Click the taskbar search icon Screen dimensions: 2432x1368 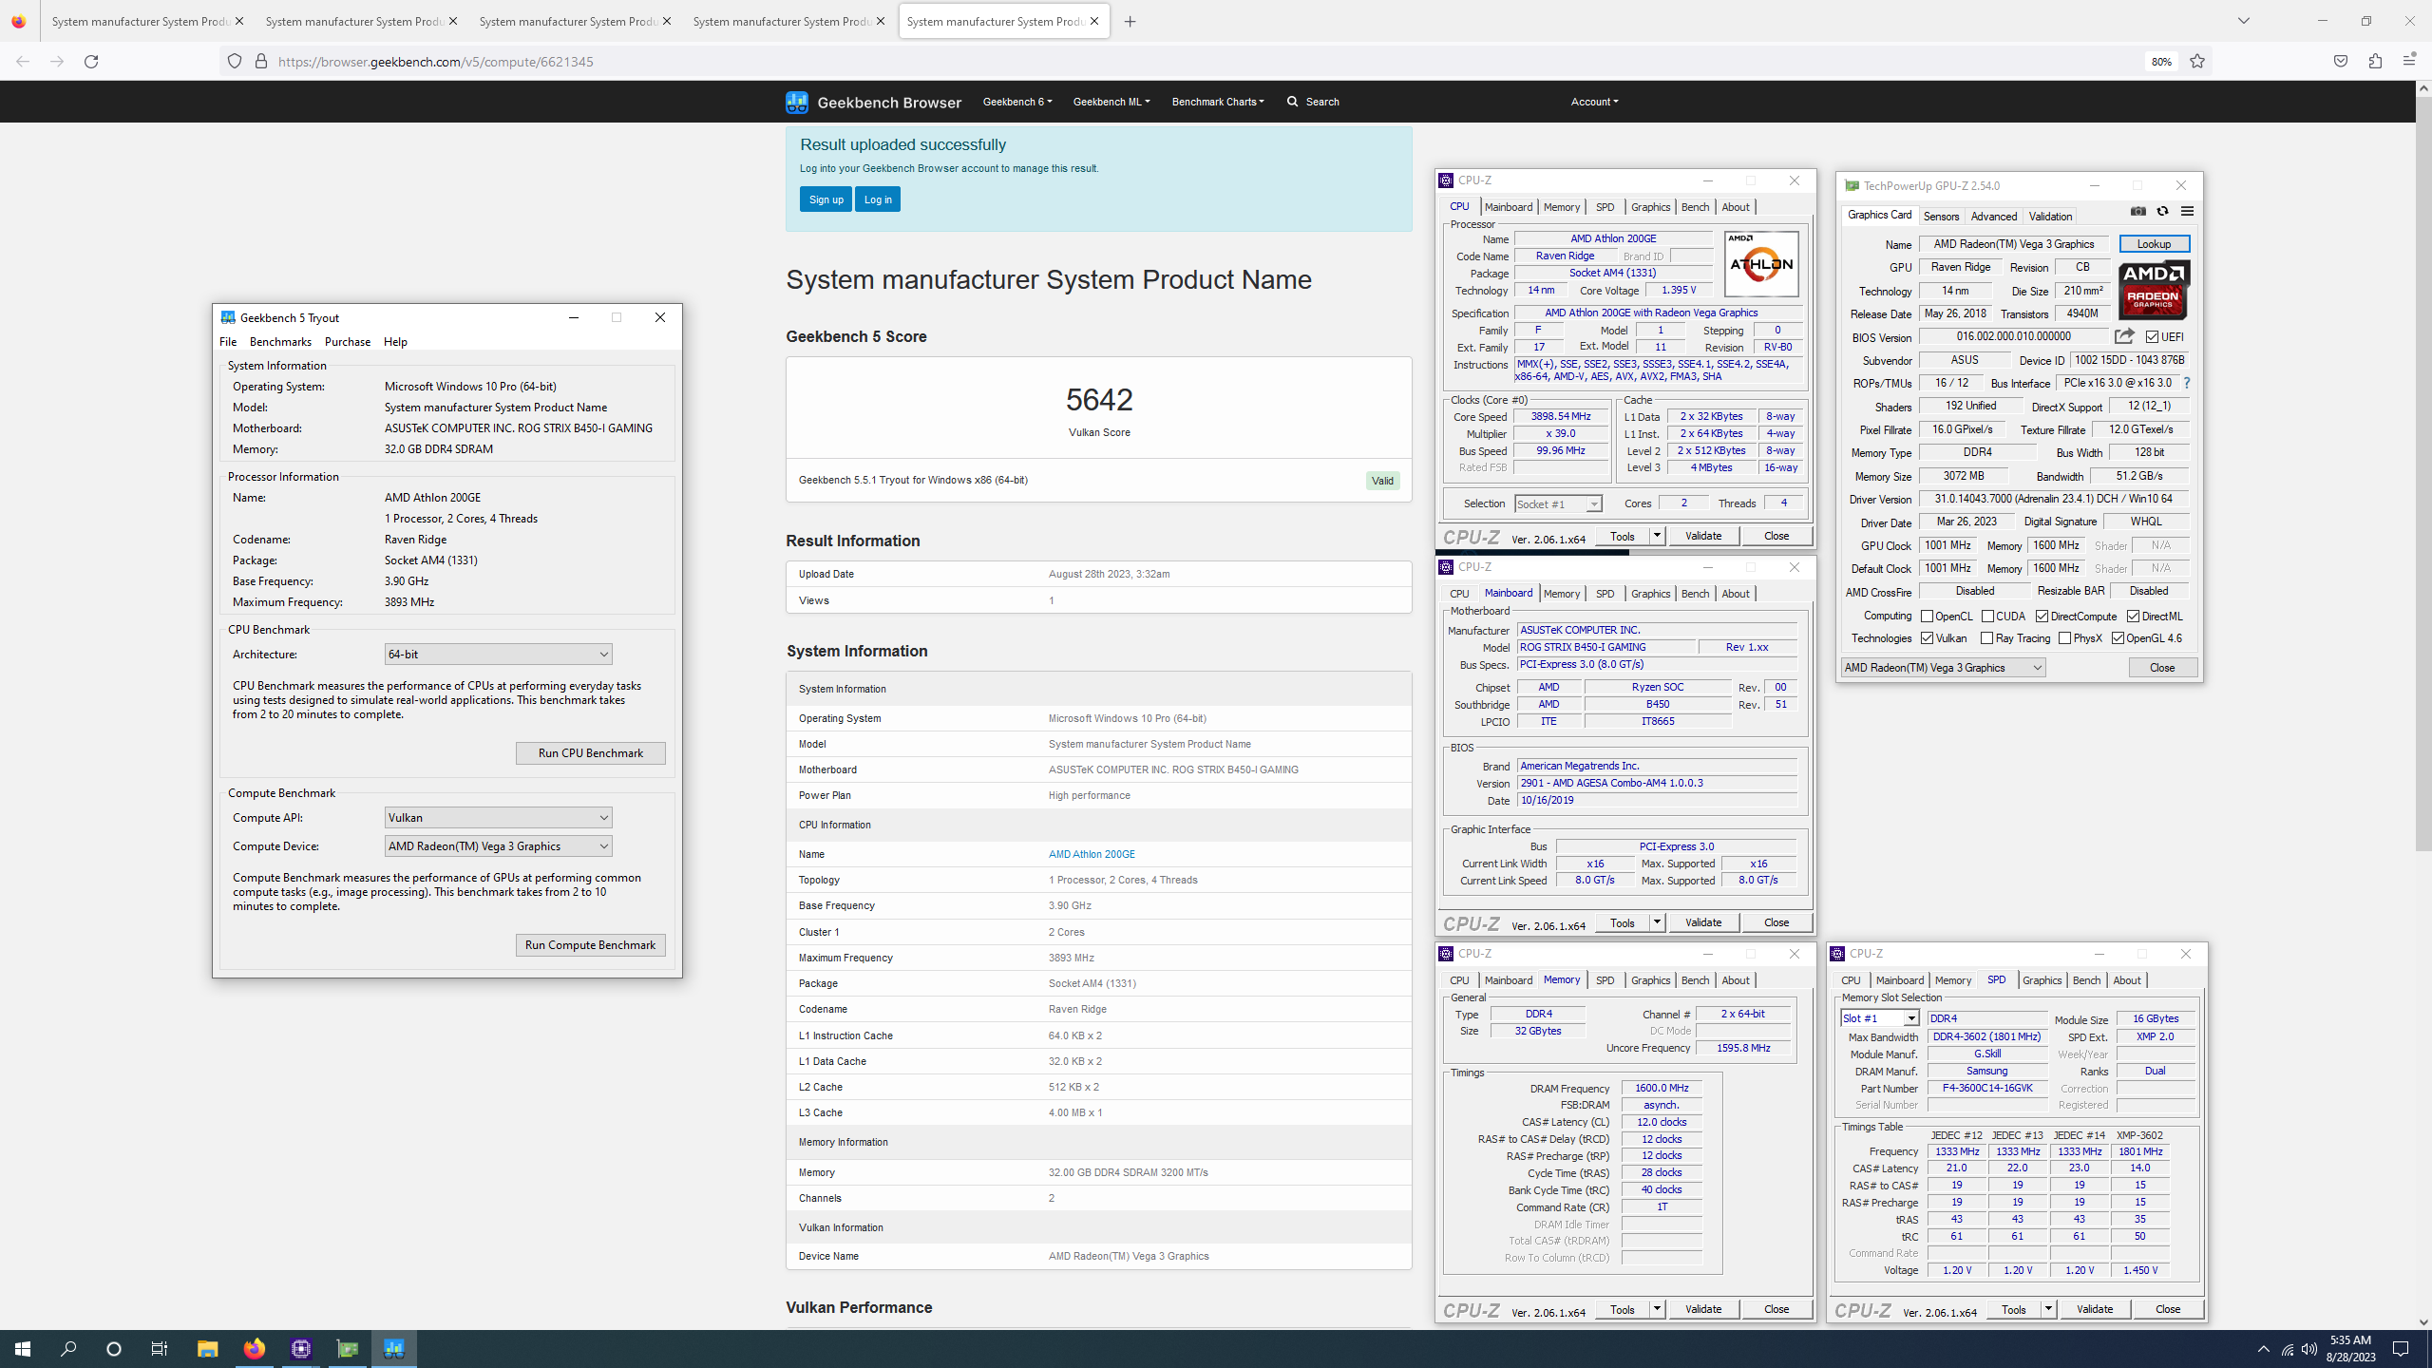tap(68, 1349)
